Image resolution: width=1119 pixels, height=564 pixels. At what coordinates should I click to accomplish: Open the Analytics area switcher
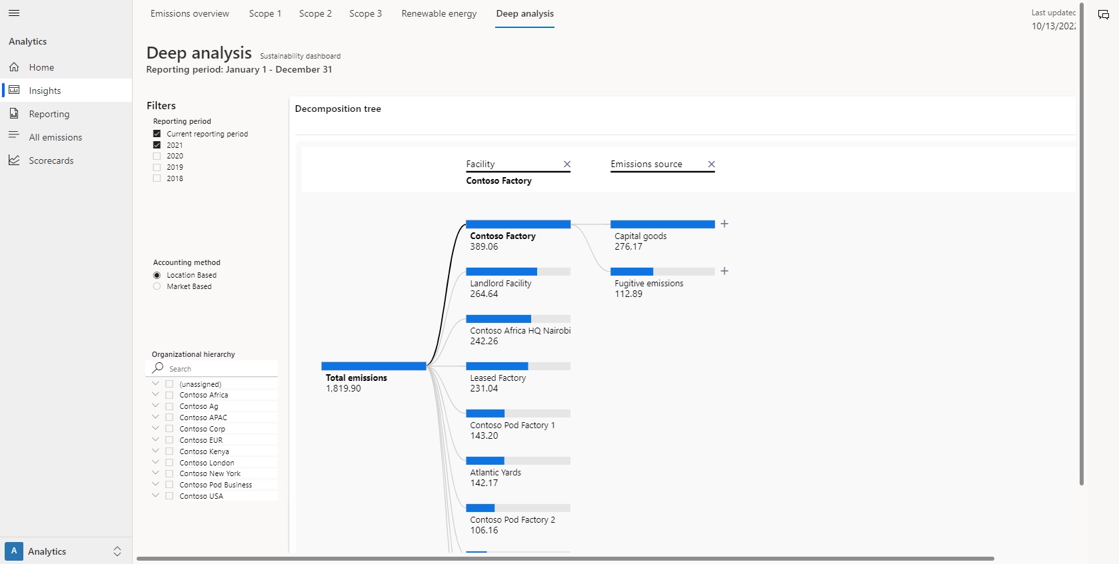tap(117, 551)
